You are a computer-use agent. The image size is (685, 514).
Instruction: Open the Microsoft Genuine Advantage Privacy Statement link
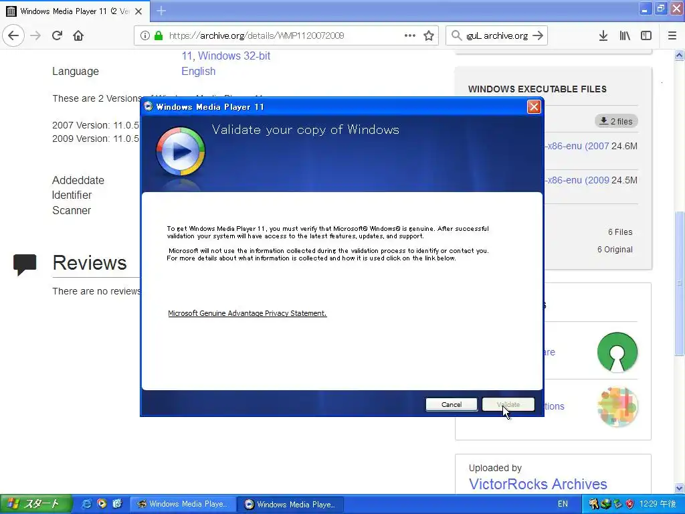[x=248, y=313]
